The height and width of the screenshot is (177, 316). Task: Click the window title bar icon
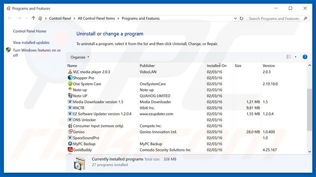click(8, 8)
